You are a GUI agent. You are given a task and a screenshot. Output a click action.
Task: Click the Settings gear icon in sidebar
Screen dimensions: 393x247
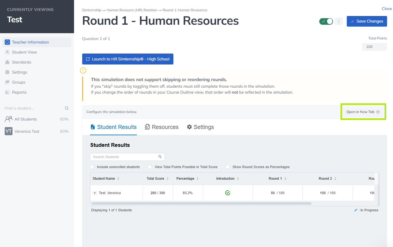pyautogui.click(x=7, y=72)
